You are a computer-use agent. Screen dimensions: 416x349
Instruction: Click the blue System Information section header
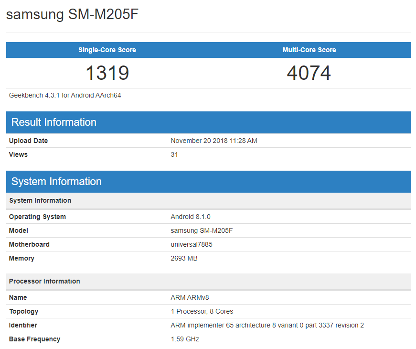(x=56, y=182)
